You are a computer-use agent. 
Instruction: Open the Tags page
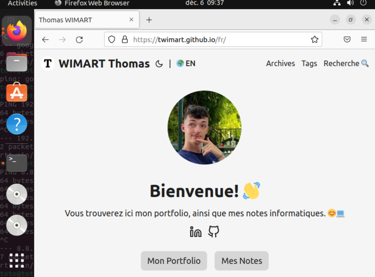pos(309,63)
